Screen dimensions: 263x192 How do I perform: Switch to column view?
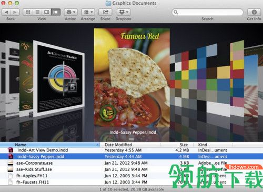(x=46, y=12)
